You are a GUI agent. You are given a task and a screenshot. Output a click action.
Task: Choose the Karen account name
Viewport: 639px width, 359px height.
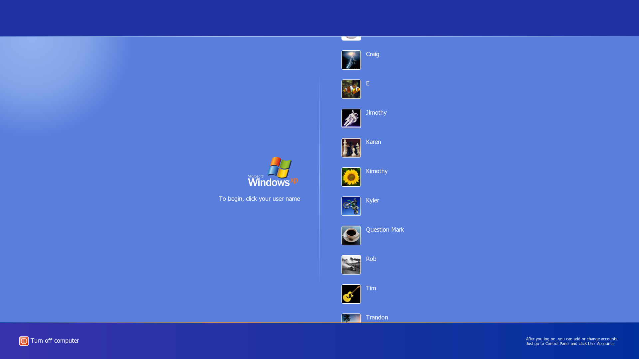click(x=373, y=142)
